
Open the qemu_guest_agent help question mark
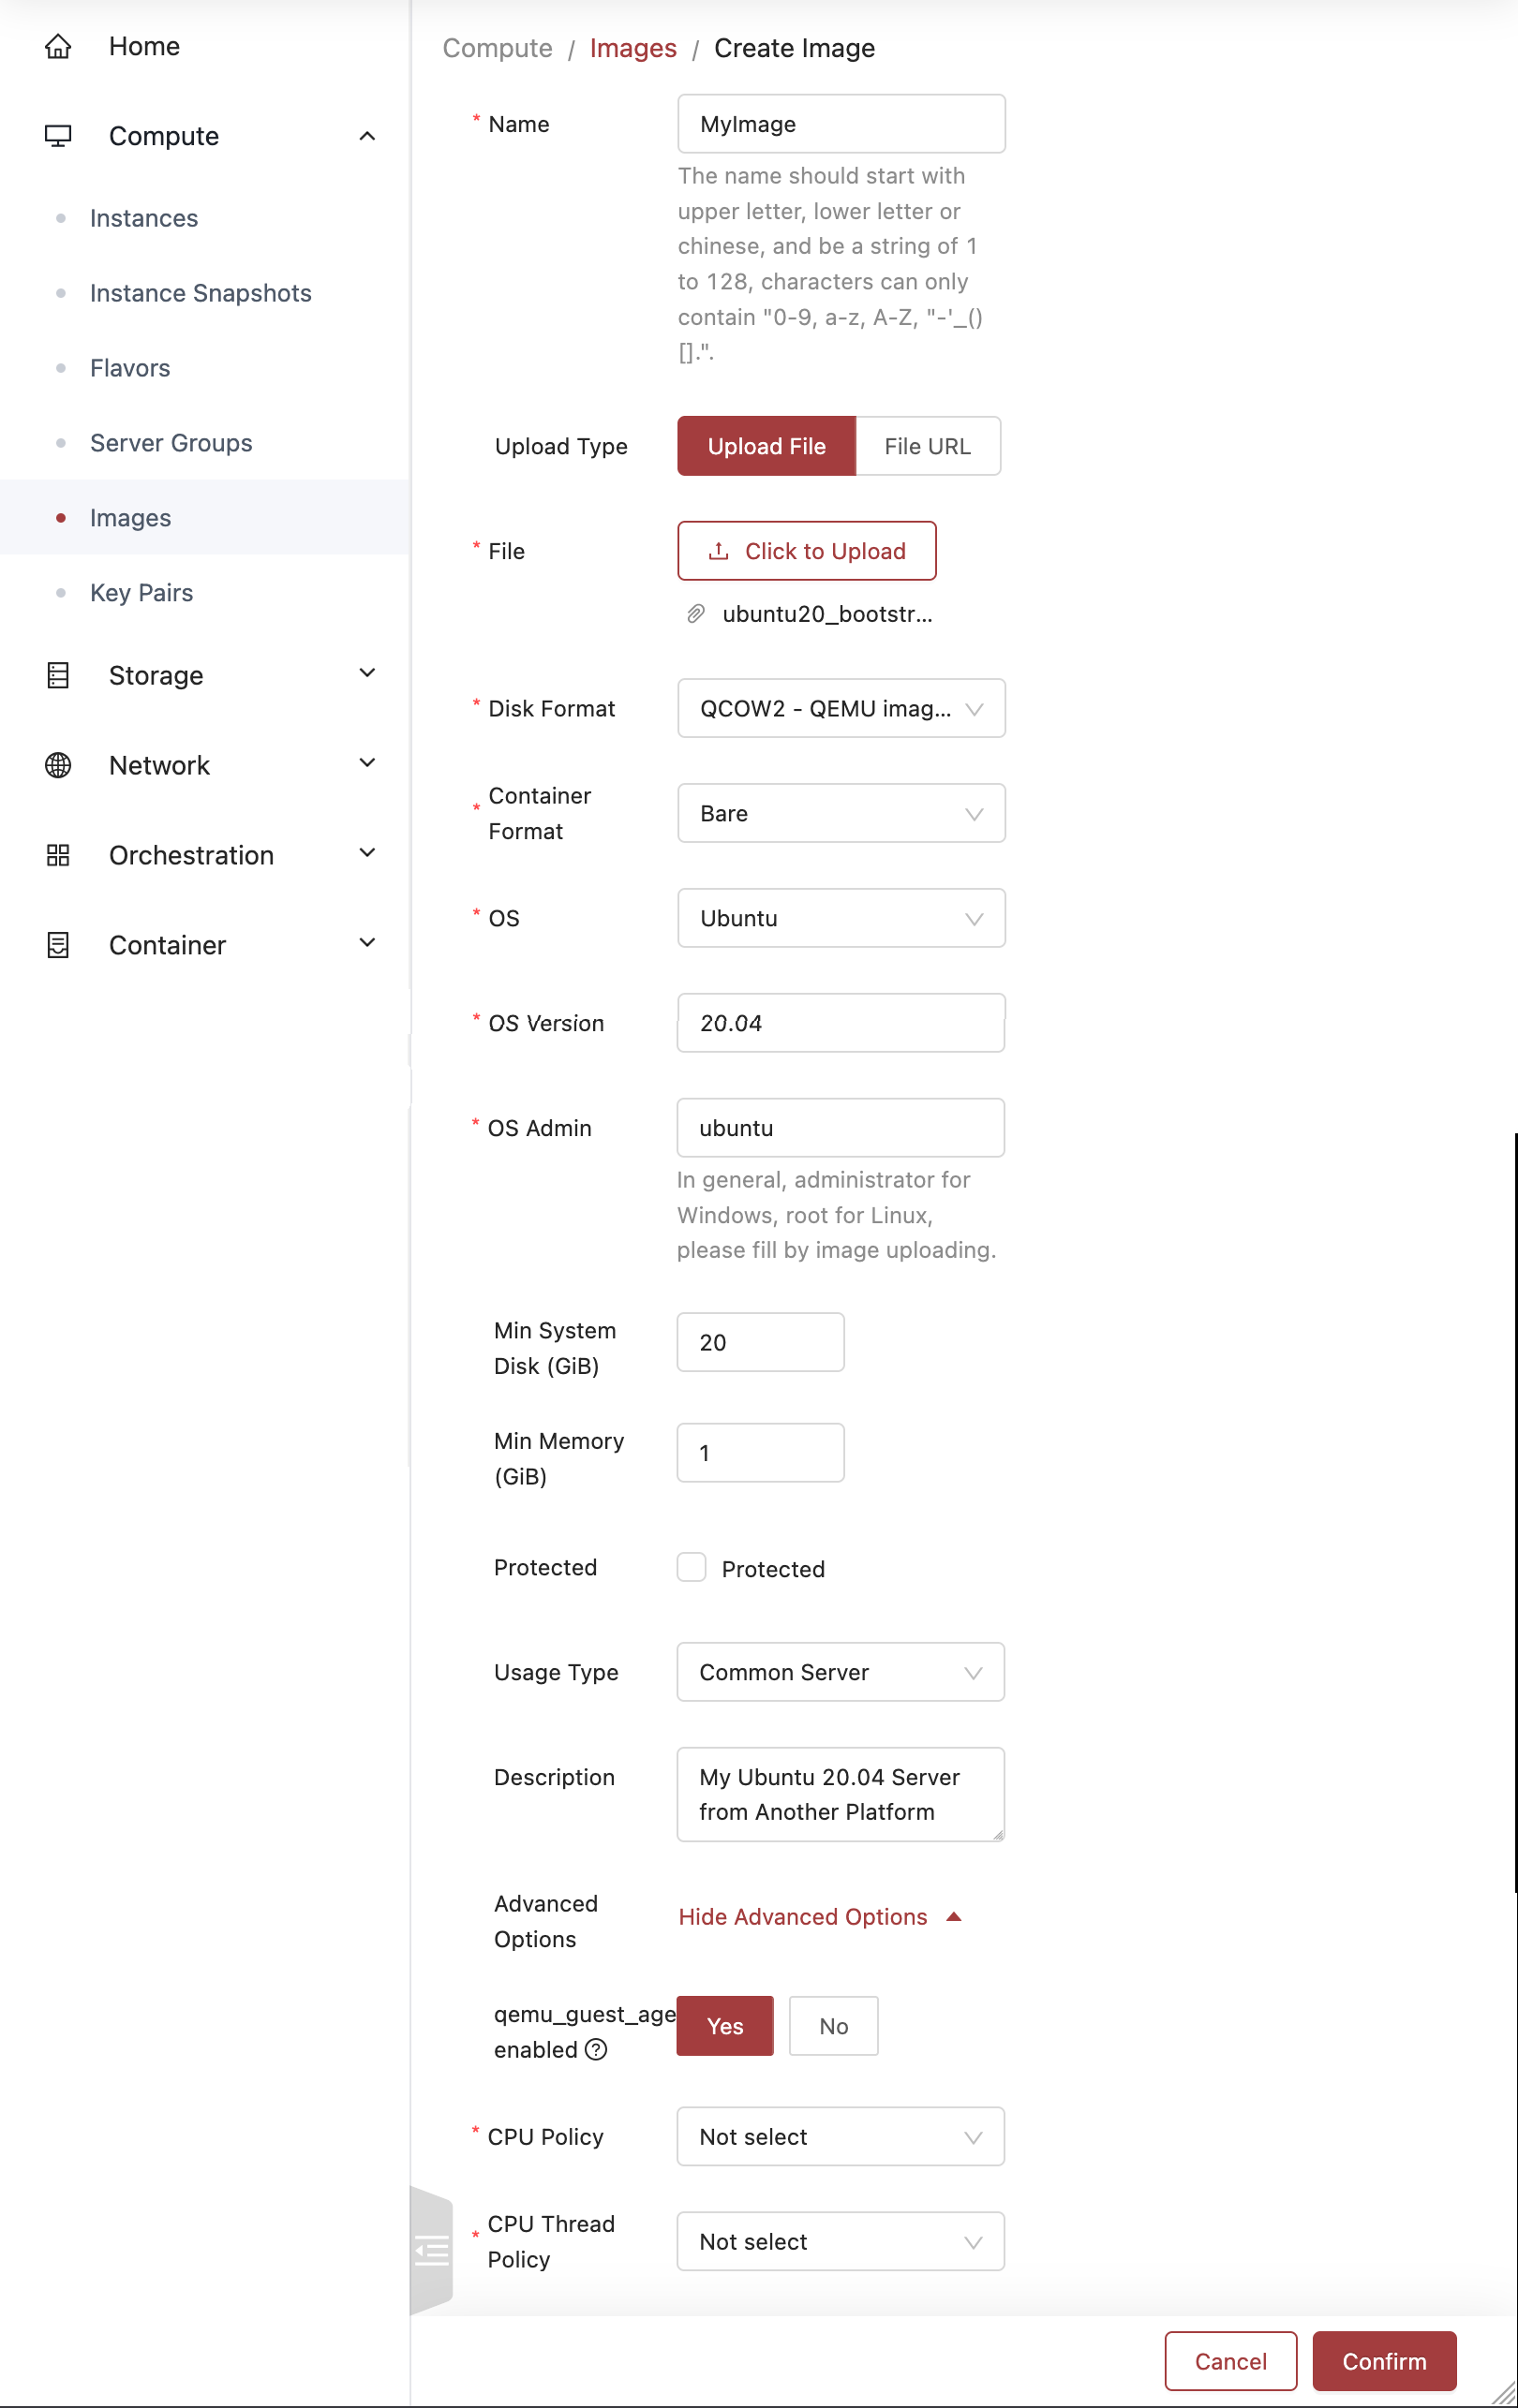pos(596,2050)
